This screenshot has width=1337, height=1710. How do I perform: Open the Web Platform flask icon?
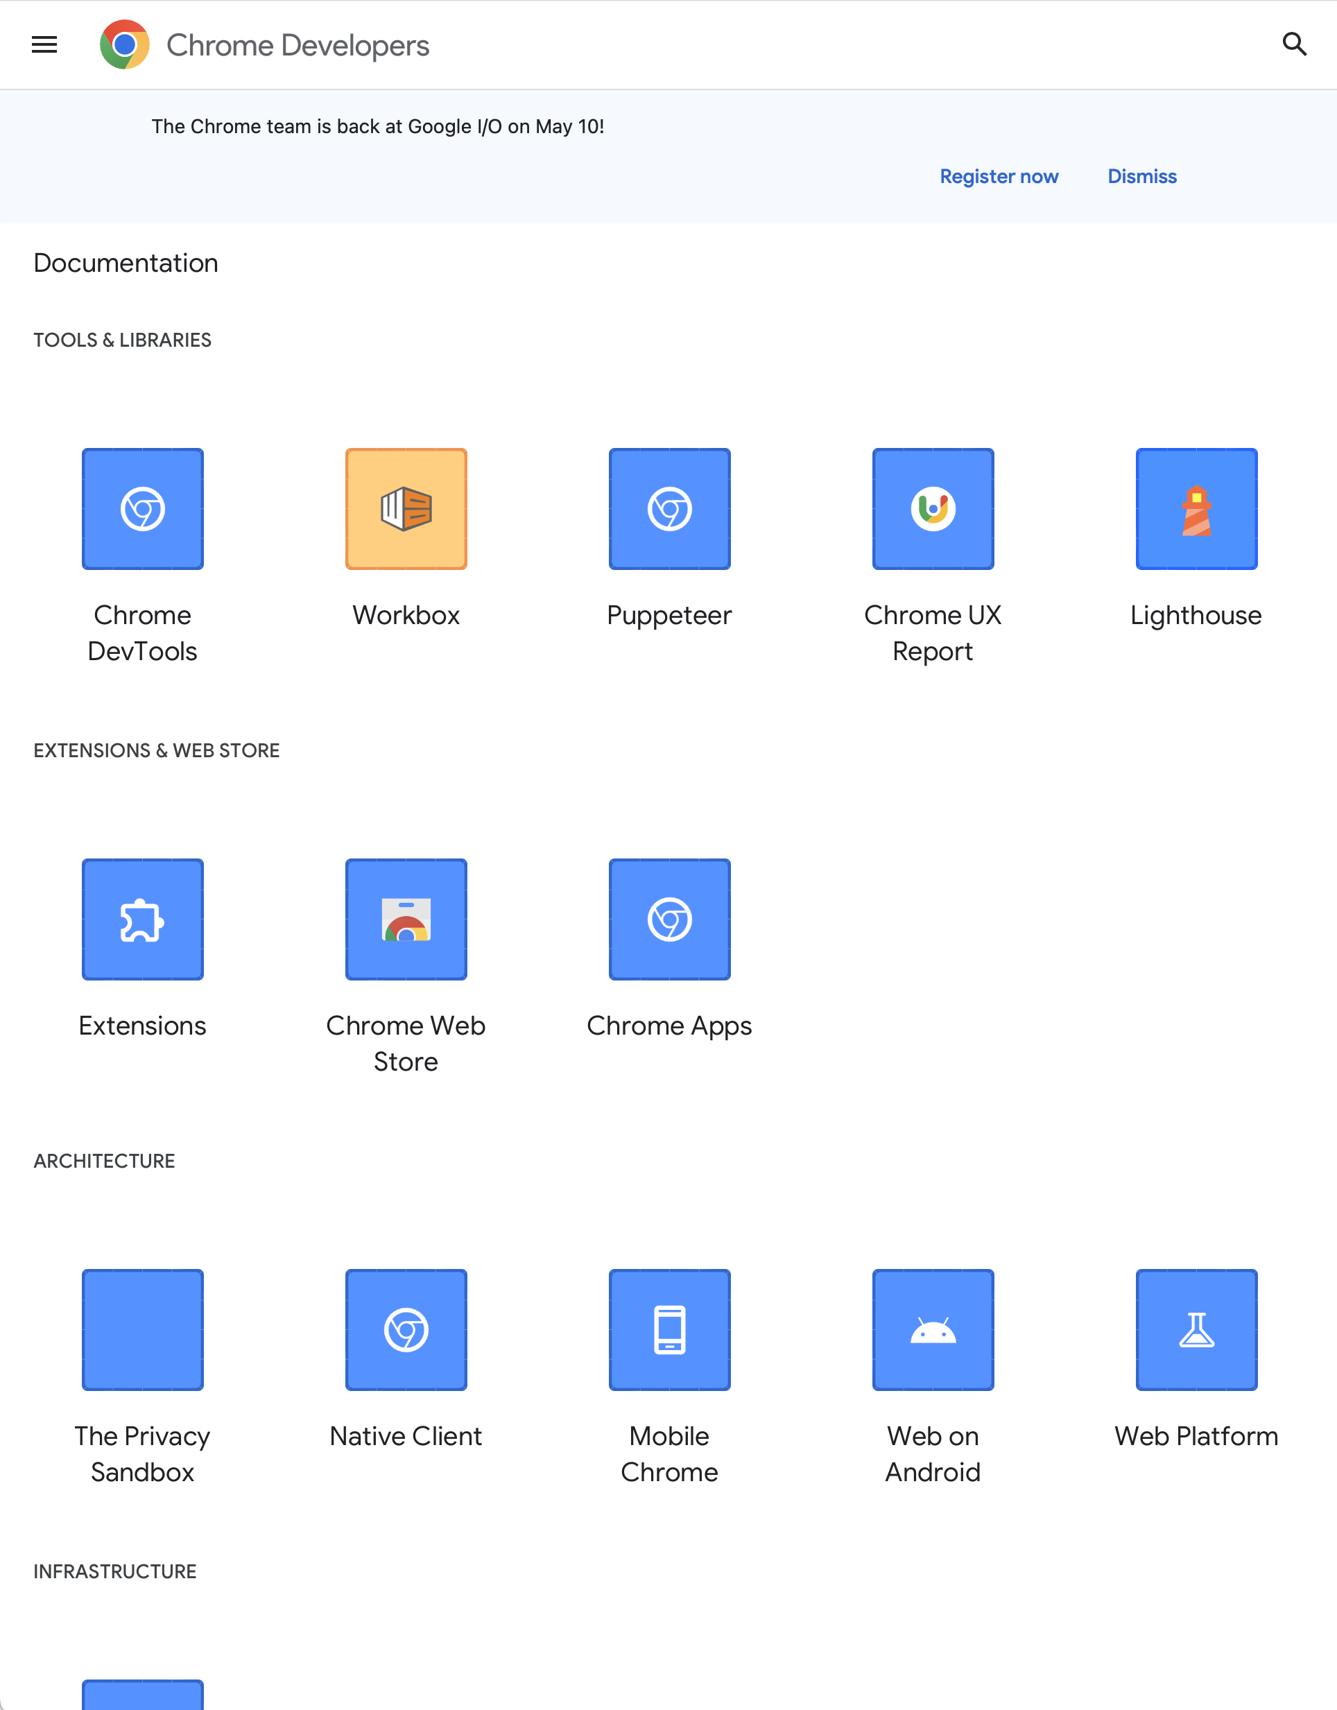1196,1329
